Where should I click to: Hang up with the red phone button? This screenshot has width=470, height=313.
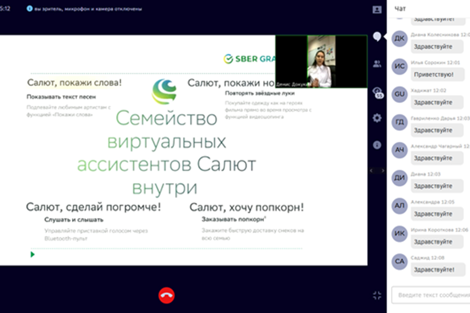pos(166,295)
